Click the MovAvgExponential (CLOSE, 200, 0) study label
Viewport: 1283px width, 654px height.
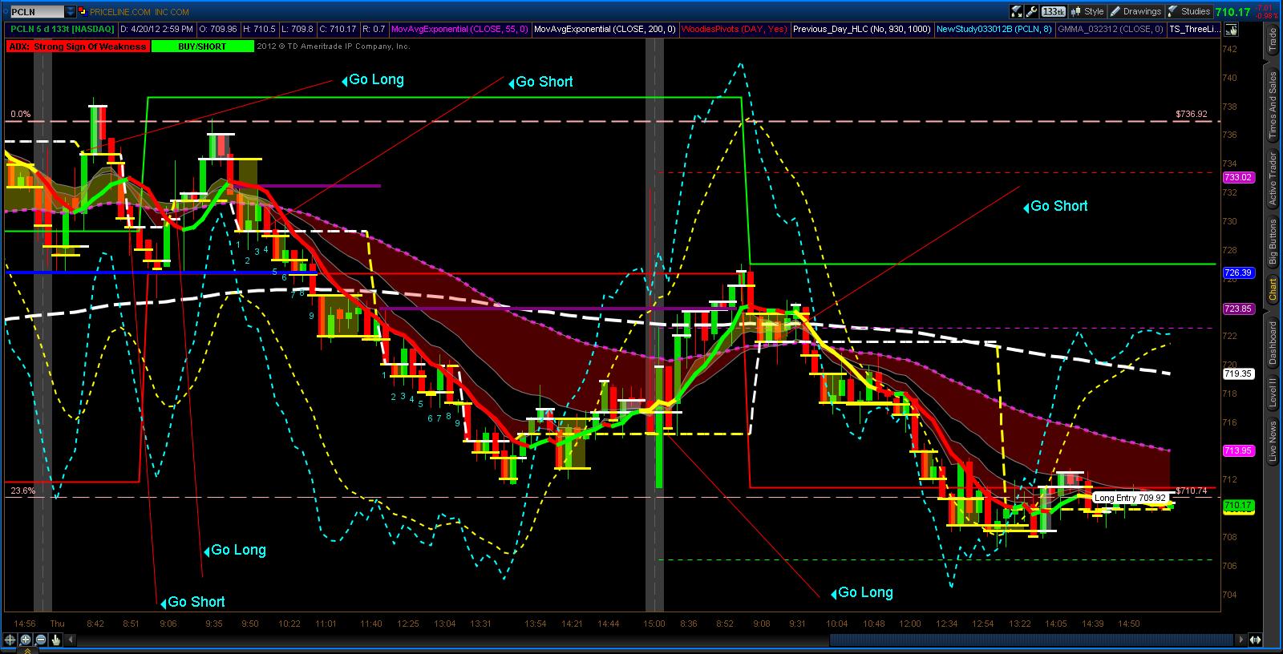tap(605, 30)
